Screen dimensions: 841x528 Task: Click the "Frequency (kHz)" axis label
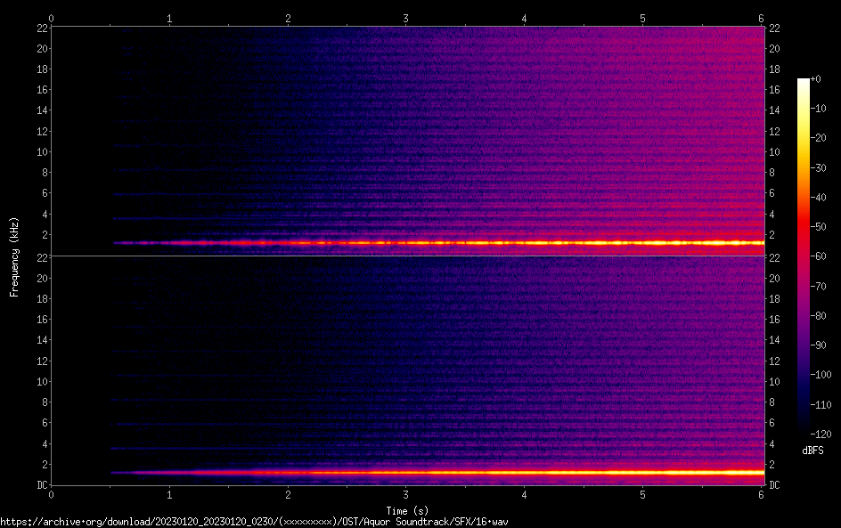[14, 256]
